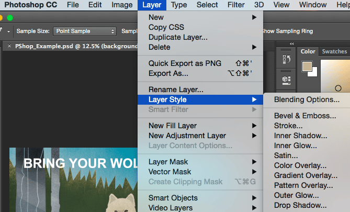This screenshot has height=212, width=350.
Task: Open the Photoshop CC application menu
Action: [30, 5]
